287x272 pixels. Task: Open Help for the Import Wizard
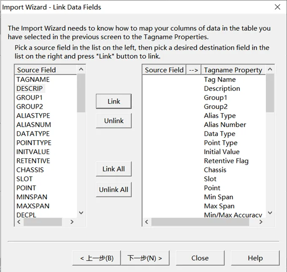tap(255, 258)
